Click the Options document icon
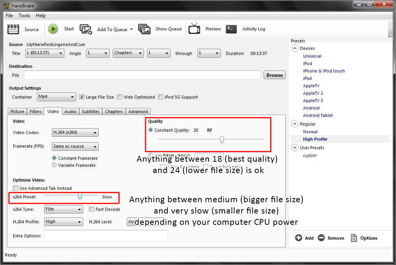396x265 pixels. [x=354, y=238]
